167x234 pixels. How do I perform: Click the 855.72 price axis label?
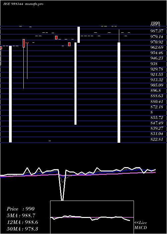tap(157, 117)
